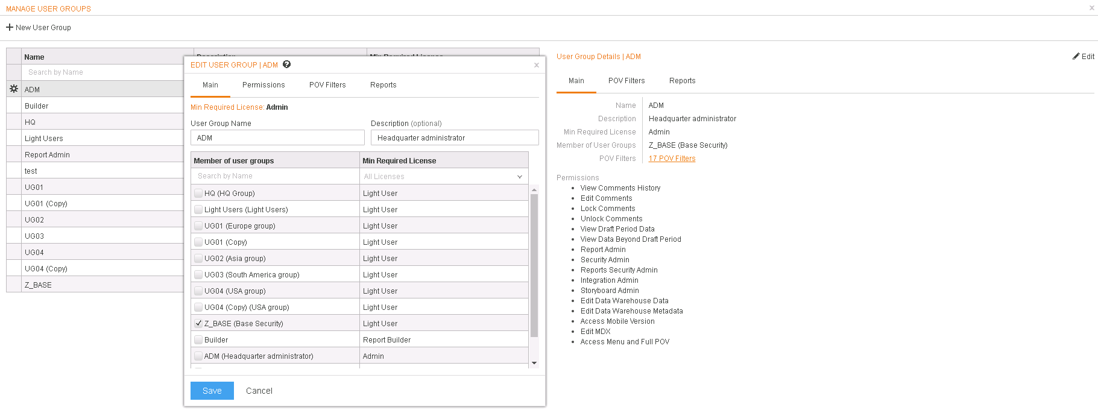Uncheck the Z_BASE (Base Security) checkbox
The image size is (1098, 410).
[x=198, y=323]
